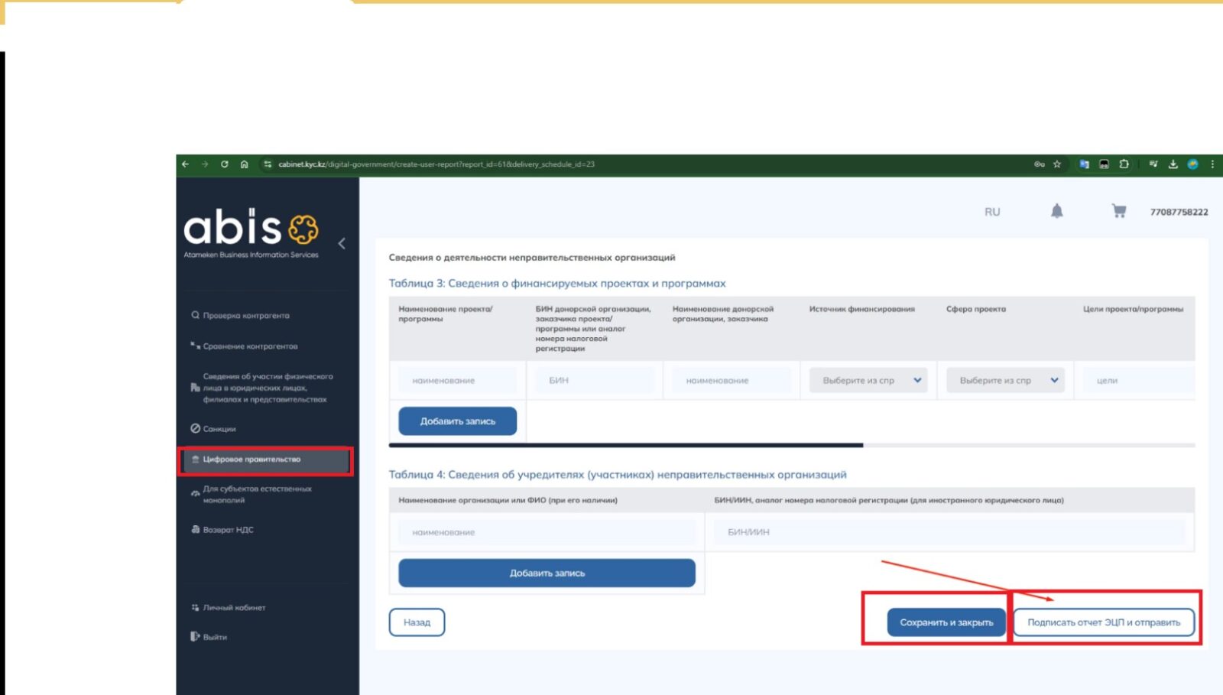Select Проверка контрагента in sidebar
This screenshot has height=695, width=1223.
(245, 315)
